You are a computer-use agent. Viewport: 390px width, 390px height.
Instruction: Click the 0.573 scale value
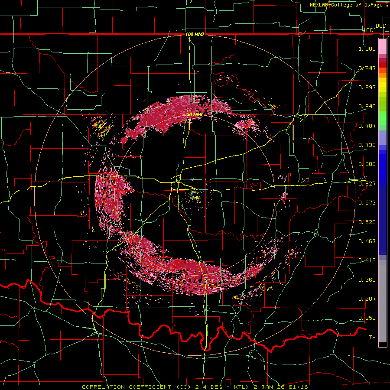pyautogui.click(x=367, y=203)
